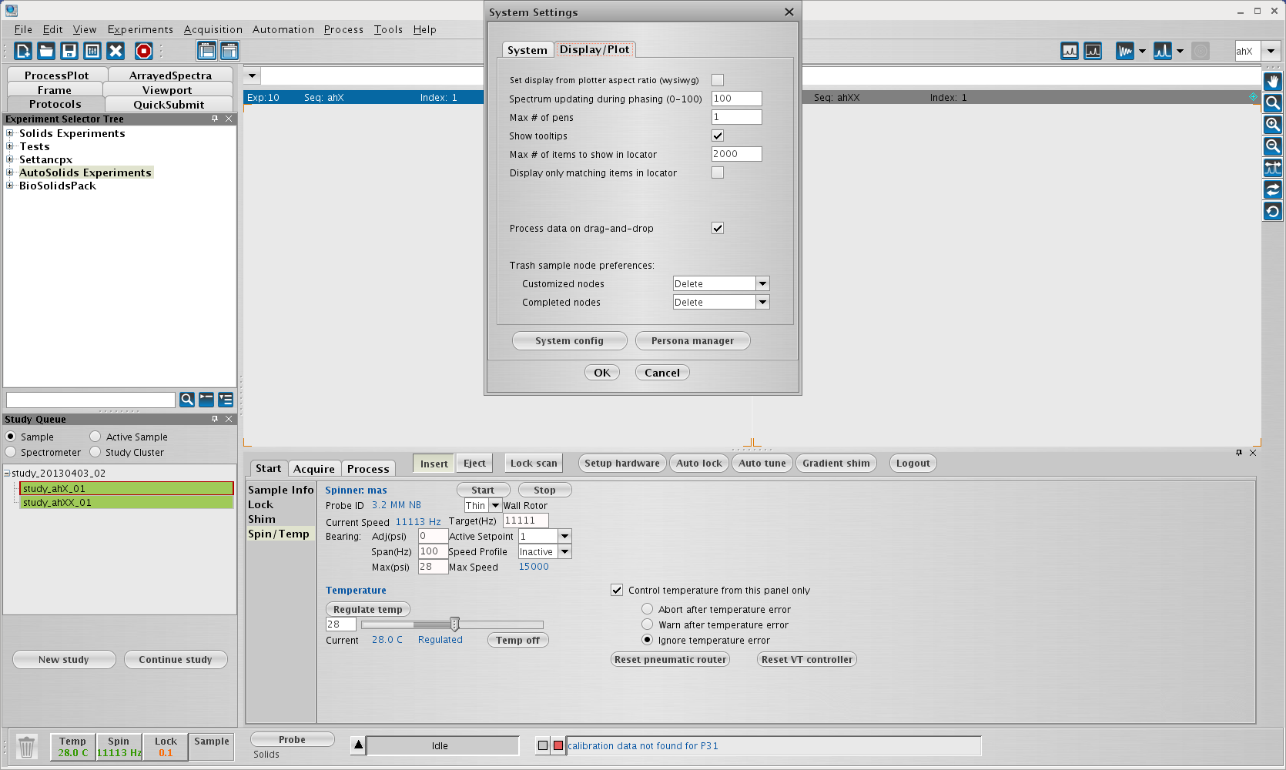The image size is (1286, 770).
Task: Switch to the System tab
Action: [x=527, y=50]
